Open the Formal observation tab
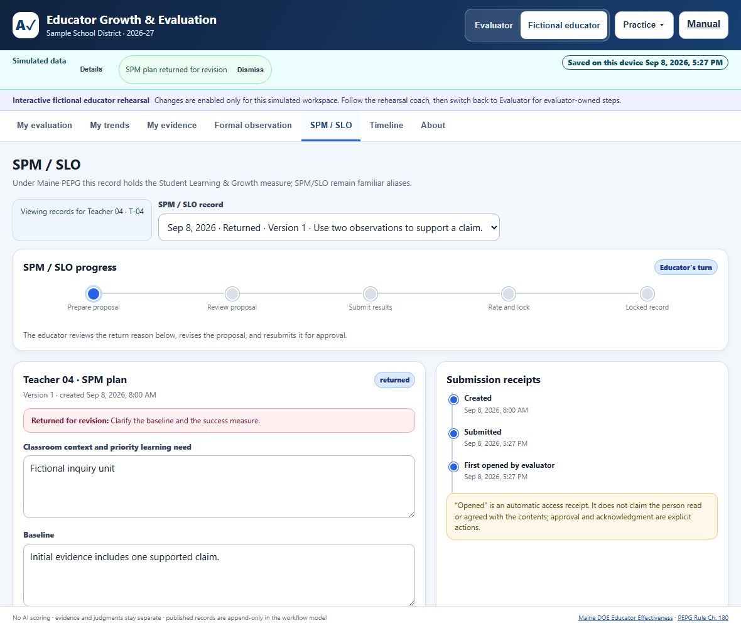This screenshot has width=741, height=628. (253, 125)
